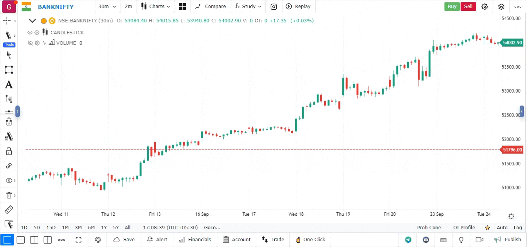
Task: Open the Discord icon link
Action: point(426,240)
